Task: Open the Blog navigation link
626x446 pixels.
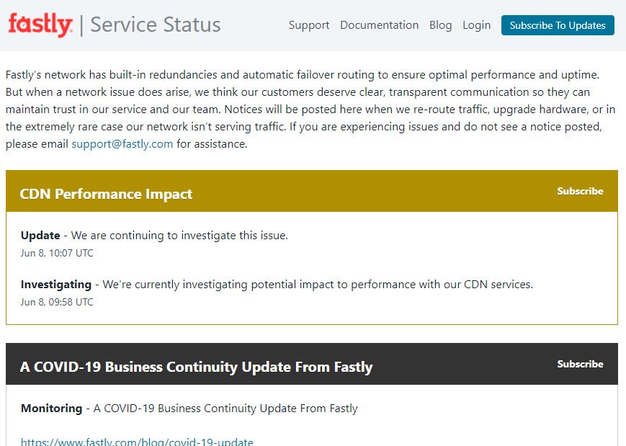Action: [x=440, y=25]
